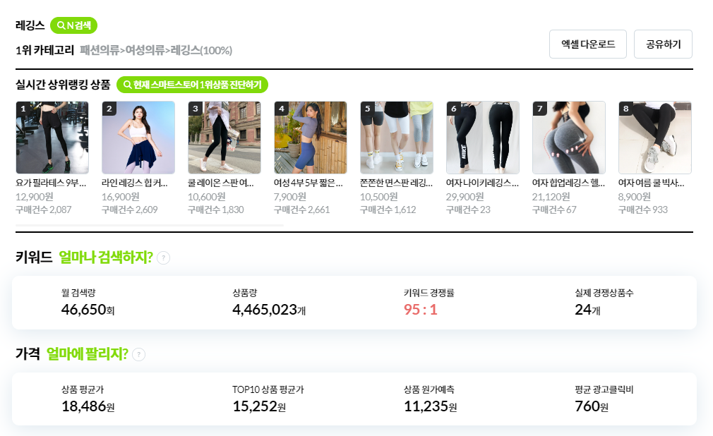This screenshot has height=436, width=713.
Task: Open the rank 6 Nike leggings thumbnail
Action: click(483, 138)
